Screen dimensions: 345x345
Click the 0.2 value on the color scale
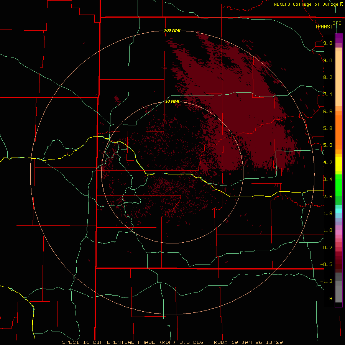pyautogui.click(x=328, y=248)
